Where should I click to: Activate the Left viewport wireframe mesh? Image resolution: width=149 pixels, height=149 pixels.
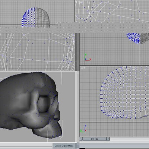(x=124, y=92)
